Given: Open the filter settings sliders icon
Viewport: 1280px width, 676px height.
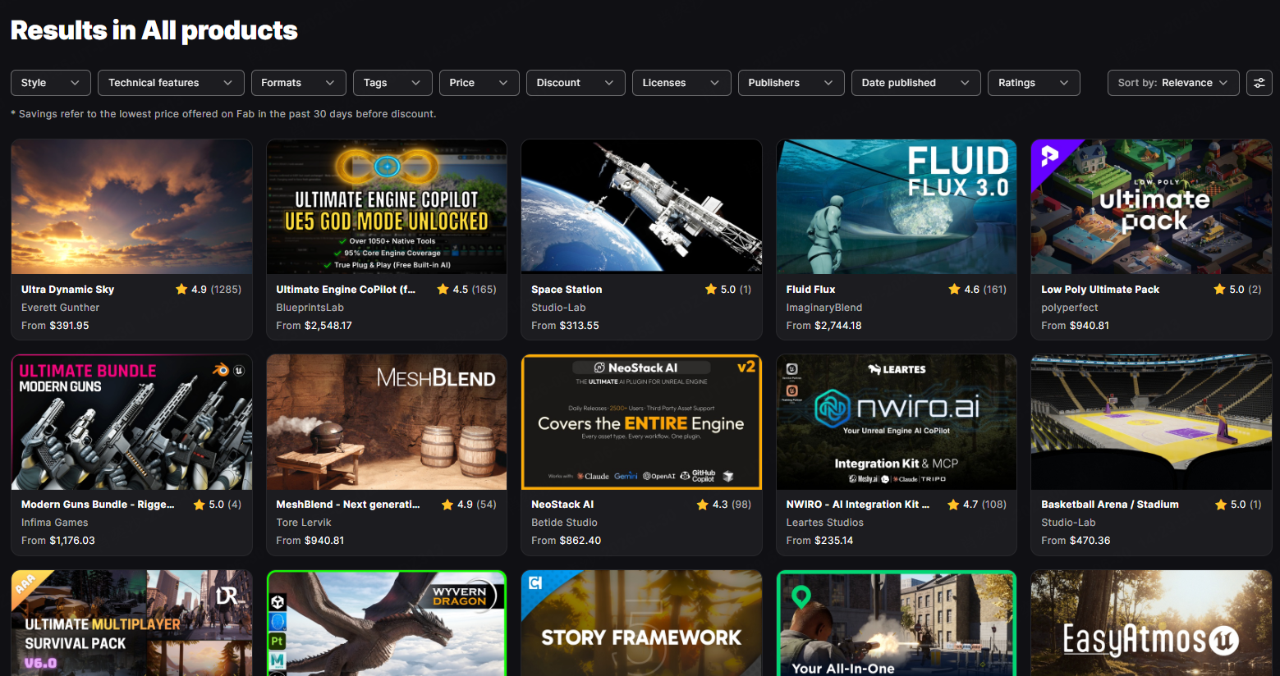Looking at the screenshot, I should pos(1259,83).
